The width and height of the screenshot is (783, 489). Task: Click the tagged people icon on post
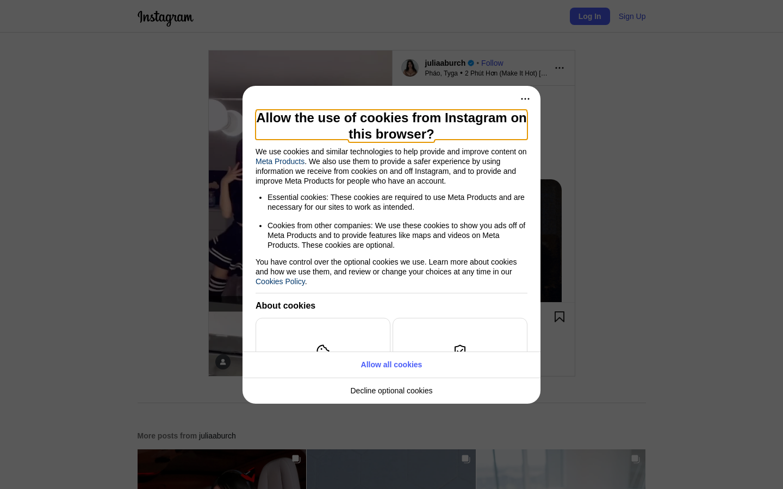click(x=223, y=362)
